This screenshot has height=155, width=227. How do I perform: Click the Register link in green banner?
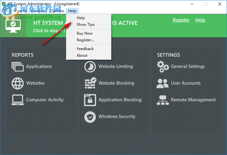pos(181,20)
